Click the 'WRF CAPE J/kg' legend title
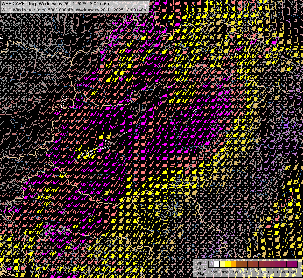This screenshot has width=303, height=278. 201,268
